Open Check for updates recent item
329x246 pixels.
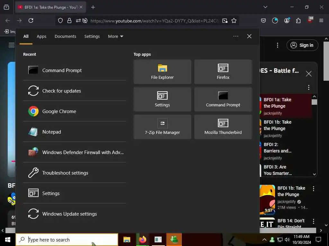point(75,91)
